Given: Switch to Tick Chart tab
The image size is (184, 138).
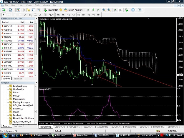Looking at the screenshot, I should pyautogui.click(x=18, y=79).
